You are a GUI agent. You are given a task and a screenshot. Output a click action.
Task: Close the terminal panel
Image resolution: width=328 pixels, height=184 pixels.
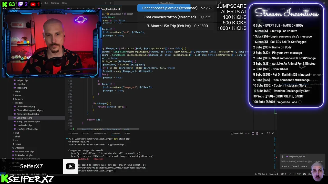coord(273,133)
